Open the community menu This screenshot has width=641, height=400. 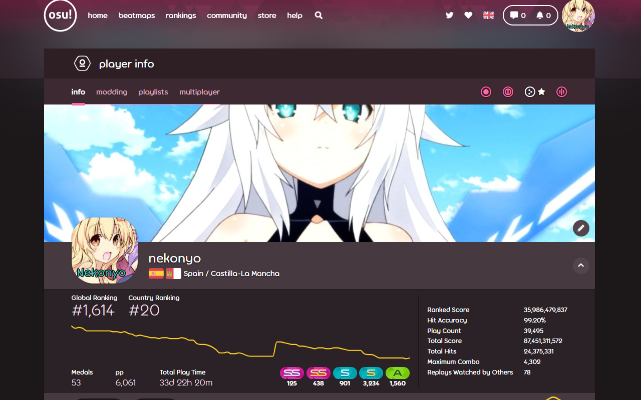(227, 15)
